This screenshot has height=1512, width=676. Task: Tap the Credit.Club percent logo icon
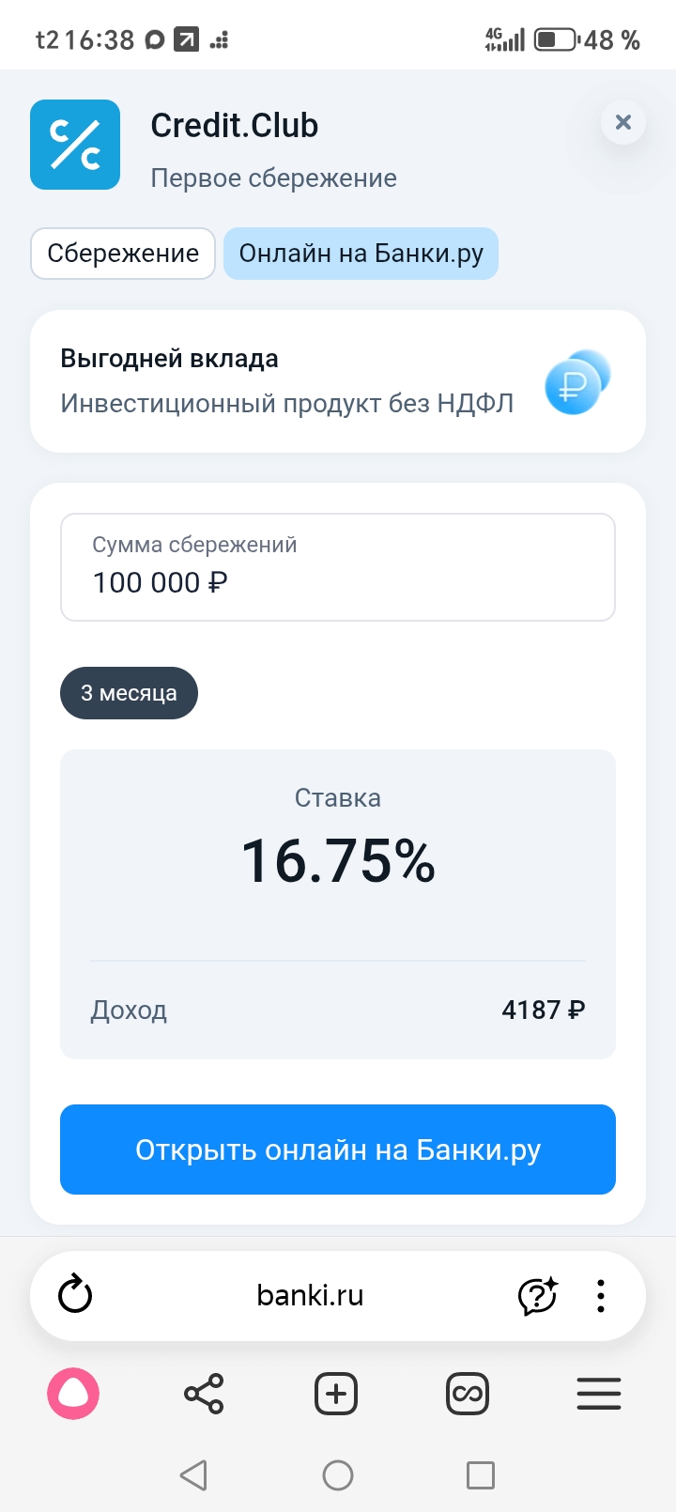coord(75,145)
